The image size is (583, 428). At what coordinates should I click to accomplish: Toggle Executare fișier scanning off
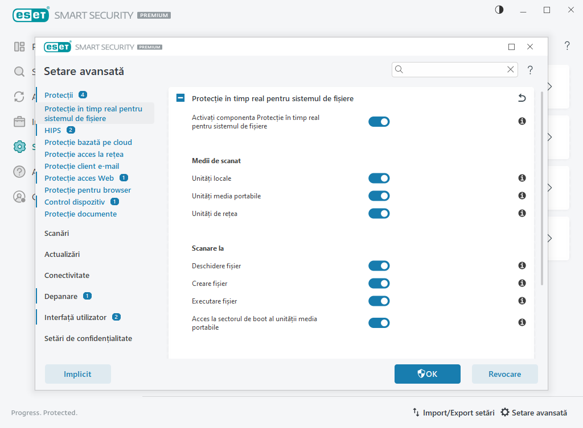click(x=379, y=301)
